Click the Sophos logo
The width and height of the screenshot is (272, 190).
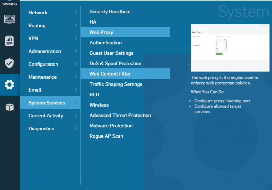click(10, 4)
